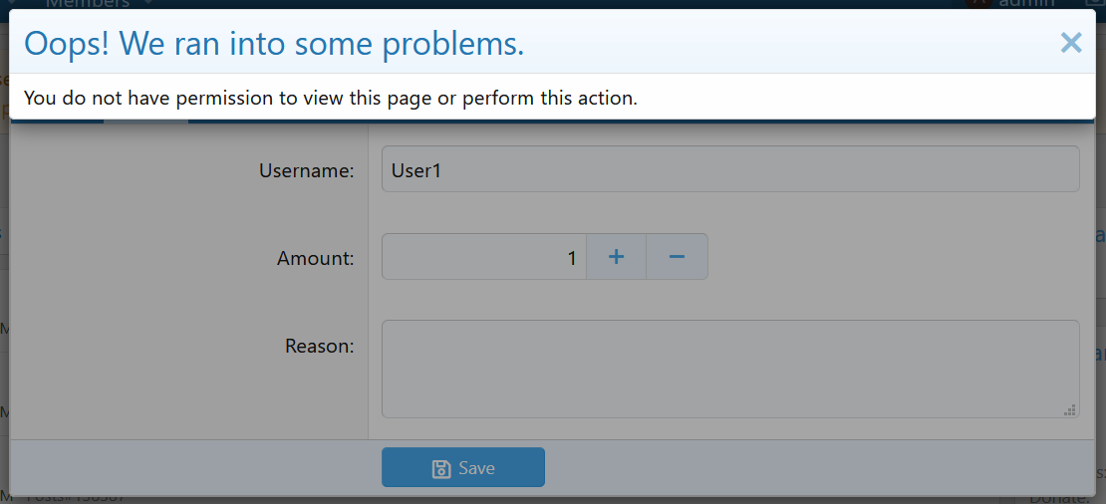Open the Members menu in navigation bar

pyautogui.click(x=88, y=4)
